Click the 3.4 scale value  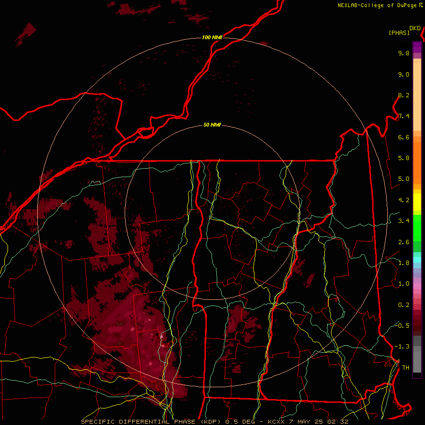click(x=404, y=221)
